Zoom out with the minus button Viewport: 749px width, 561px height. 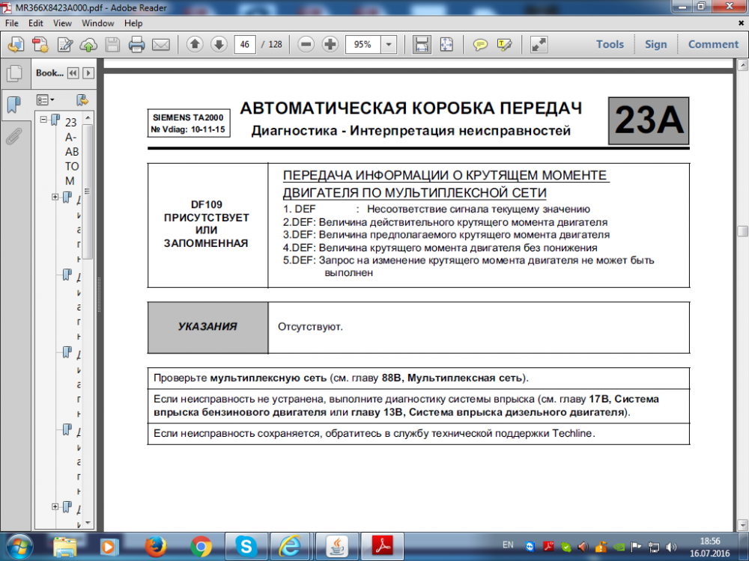(306, 44)
